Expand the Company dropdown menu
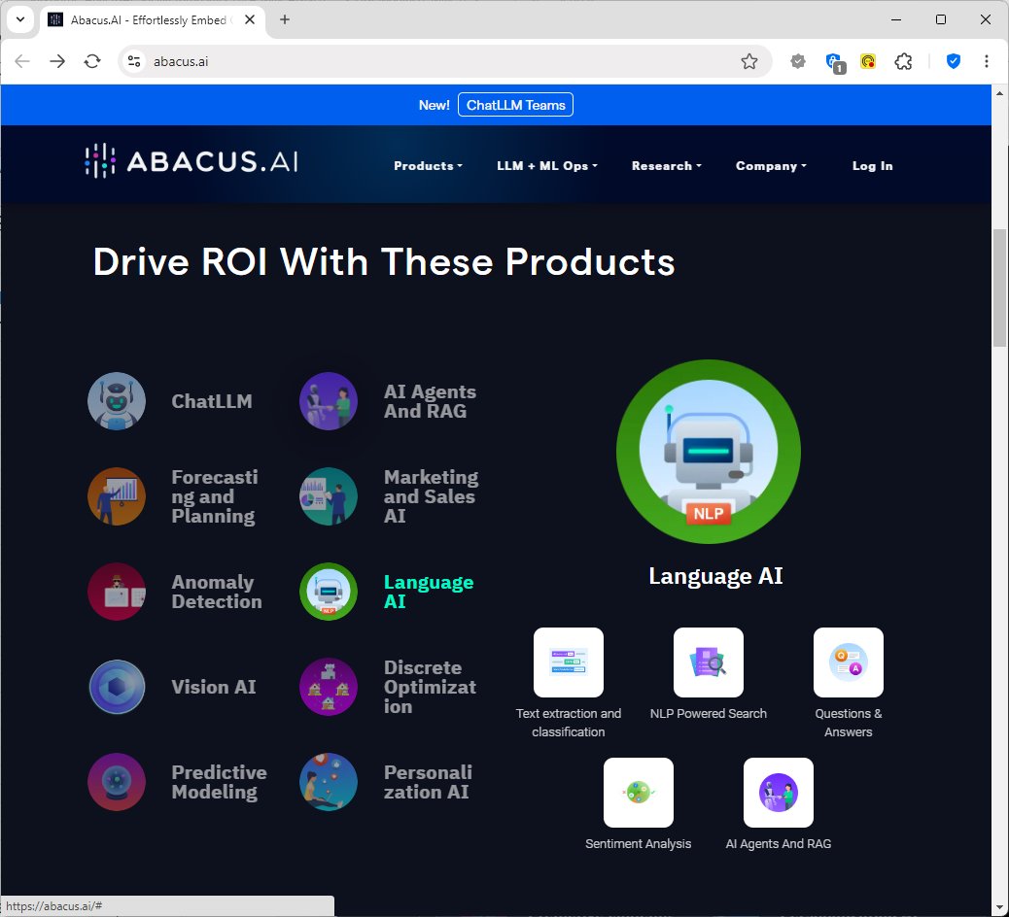The height and width of the screenshot is (917, 1009). (x=771, y=166)
